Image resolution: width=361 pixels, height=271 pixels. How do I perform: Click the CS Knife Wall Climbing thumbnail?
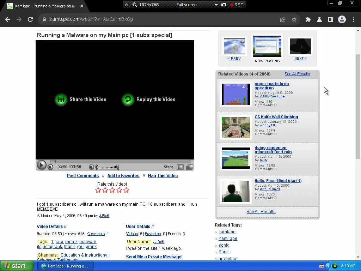pos(236,127)
